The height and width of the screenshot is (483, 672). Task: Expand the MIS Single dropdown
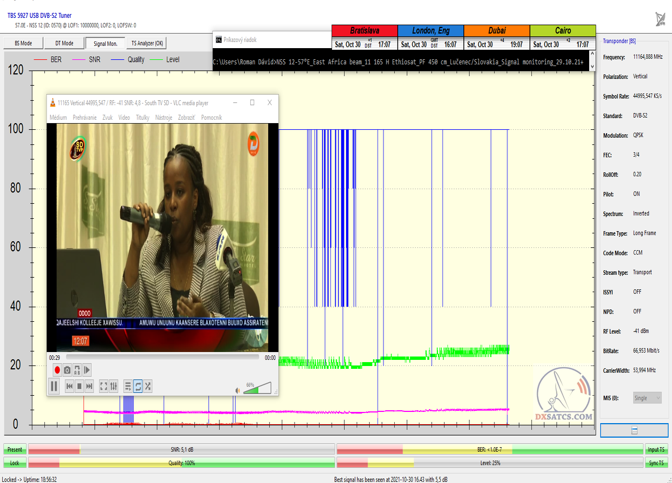(647, 398)
